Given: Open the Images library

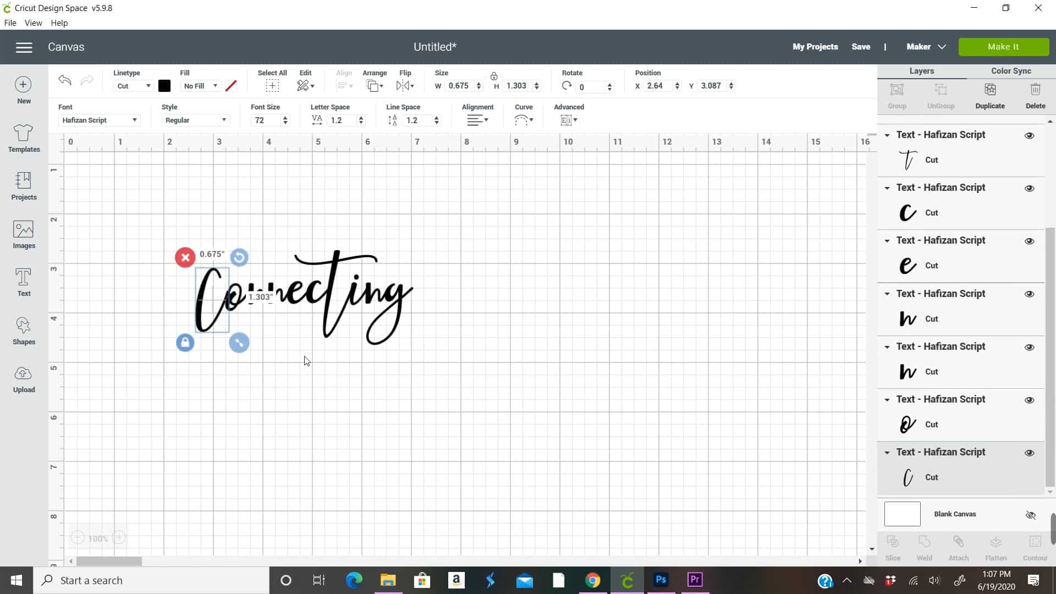Looking at the screenshot, I should click(24, 234).
